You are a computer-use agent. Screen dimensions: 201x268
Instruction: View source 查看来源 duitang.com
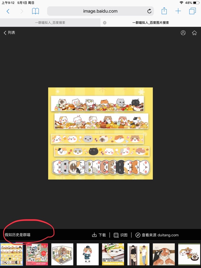[x=157, y=235]
